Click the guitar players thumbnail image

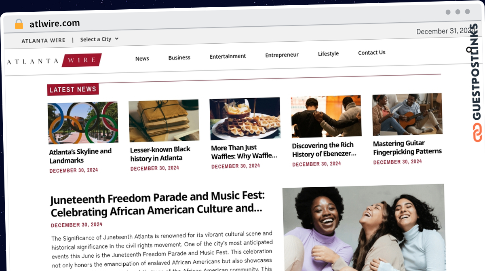click(407, 114)
